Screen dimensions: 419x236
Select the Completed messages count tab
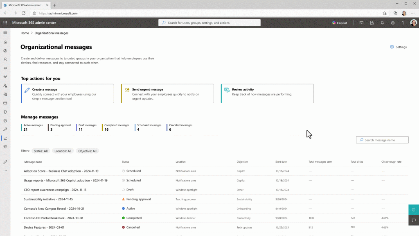click(x=116, y=127)
